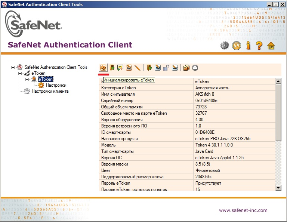
Task: Open Настройки under the eToken node
Action: pos(56,85)
